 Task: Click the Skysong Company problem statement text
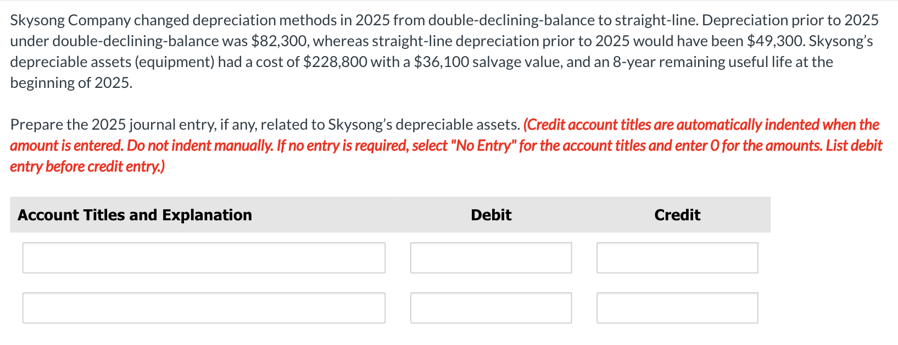384,51
